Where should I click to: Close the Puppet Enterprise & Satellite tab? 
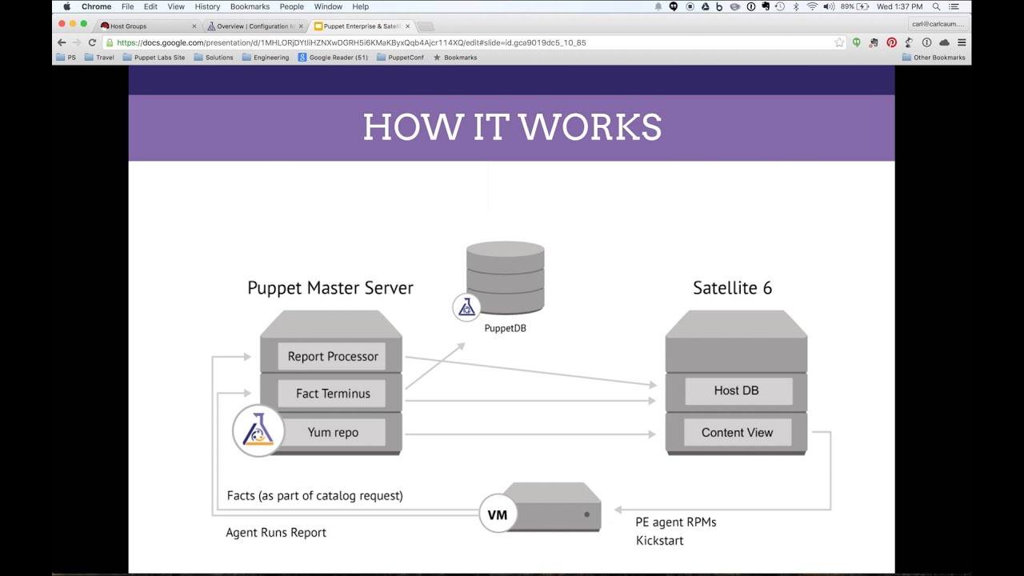click(x=408, y=26)
